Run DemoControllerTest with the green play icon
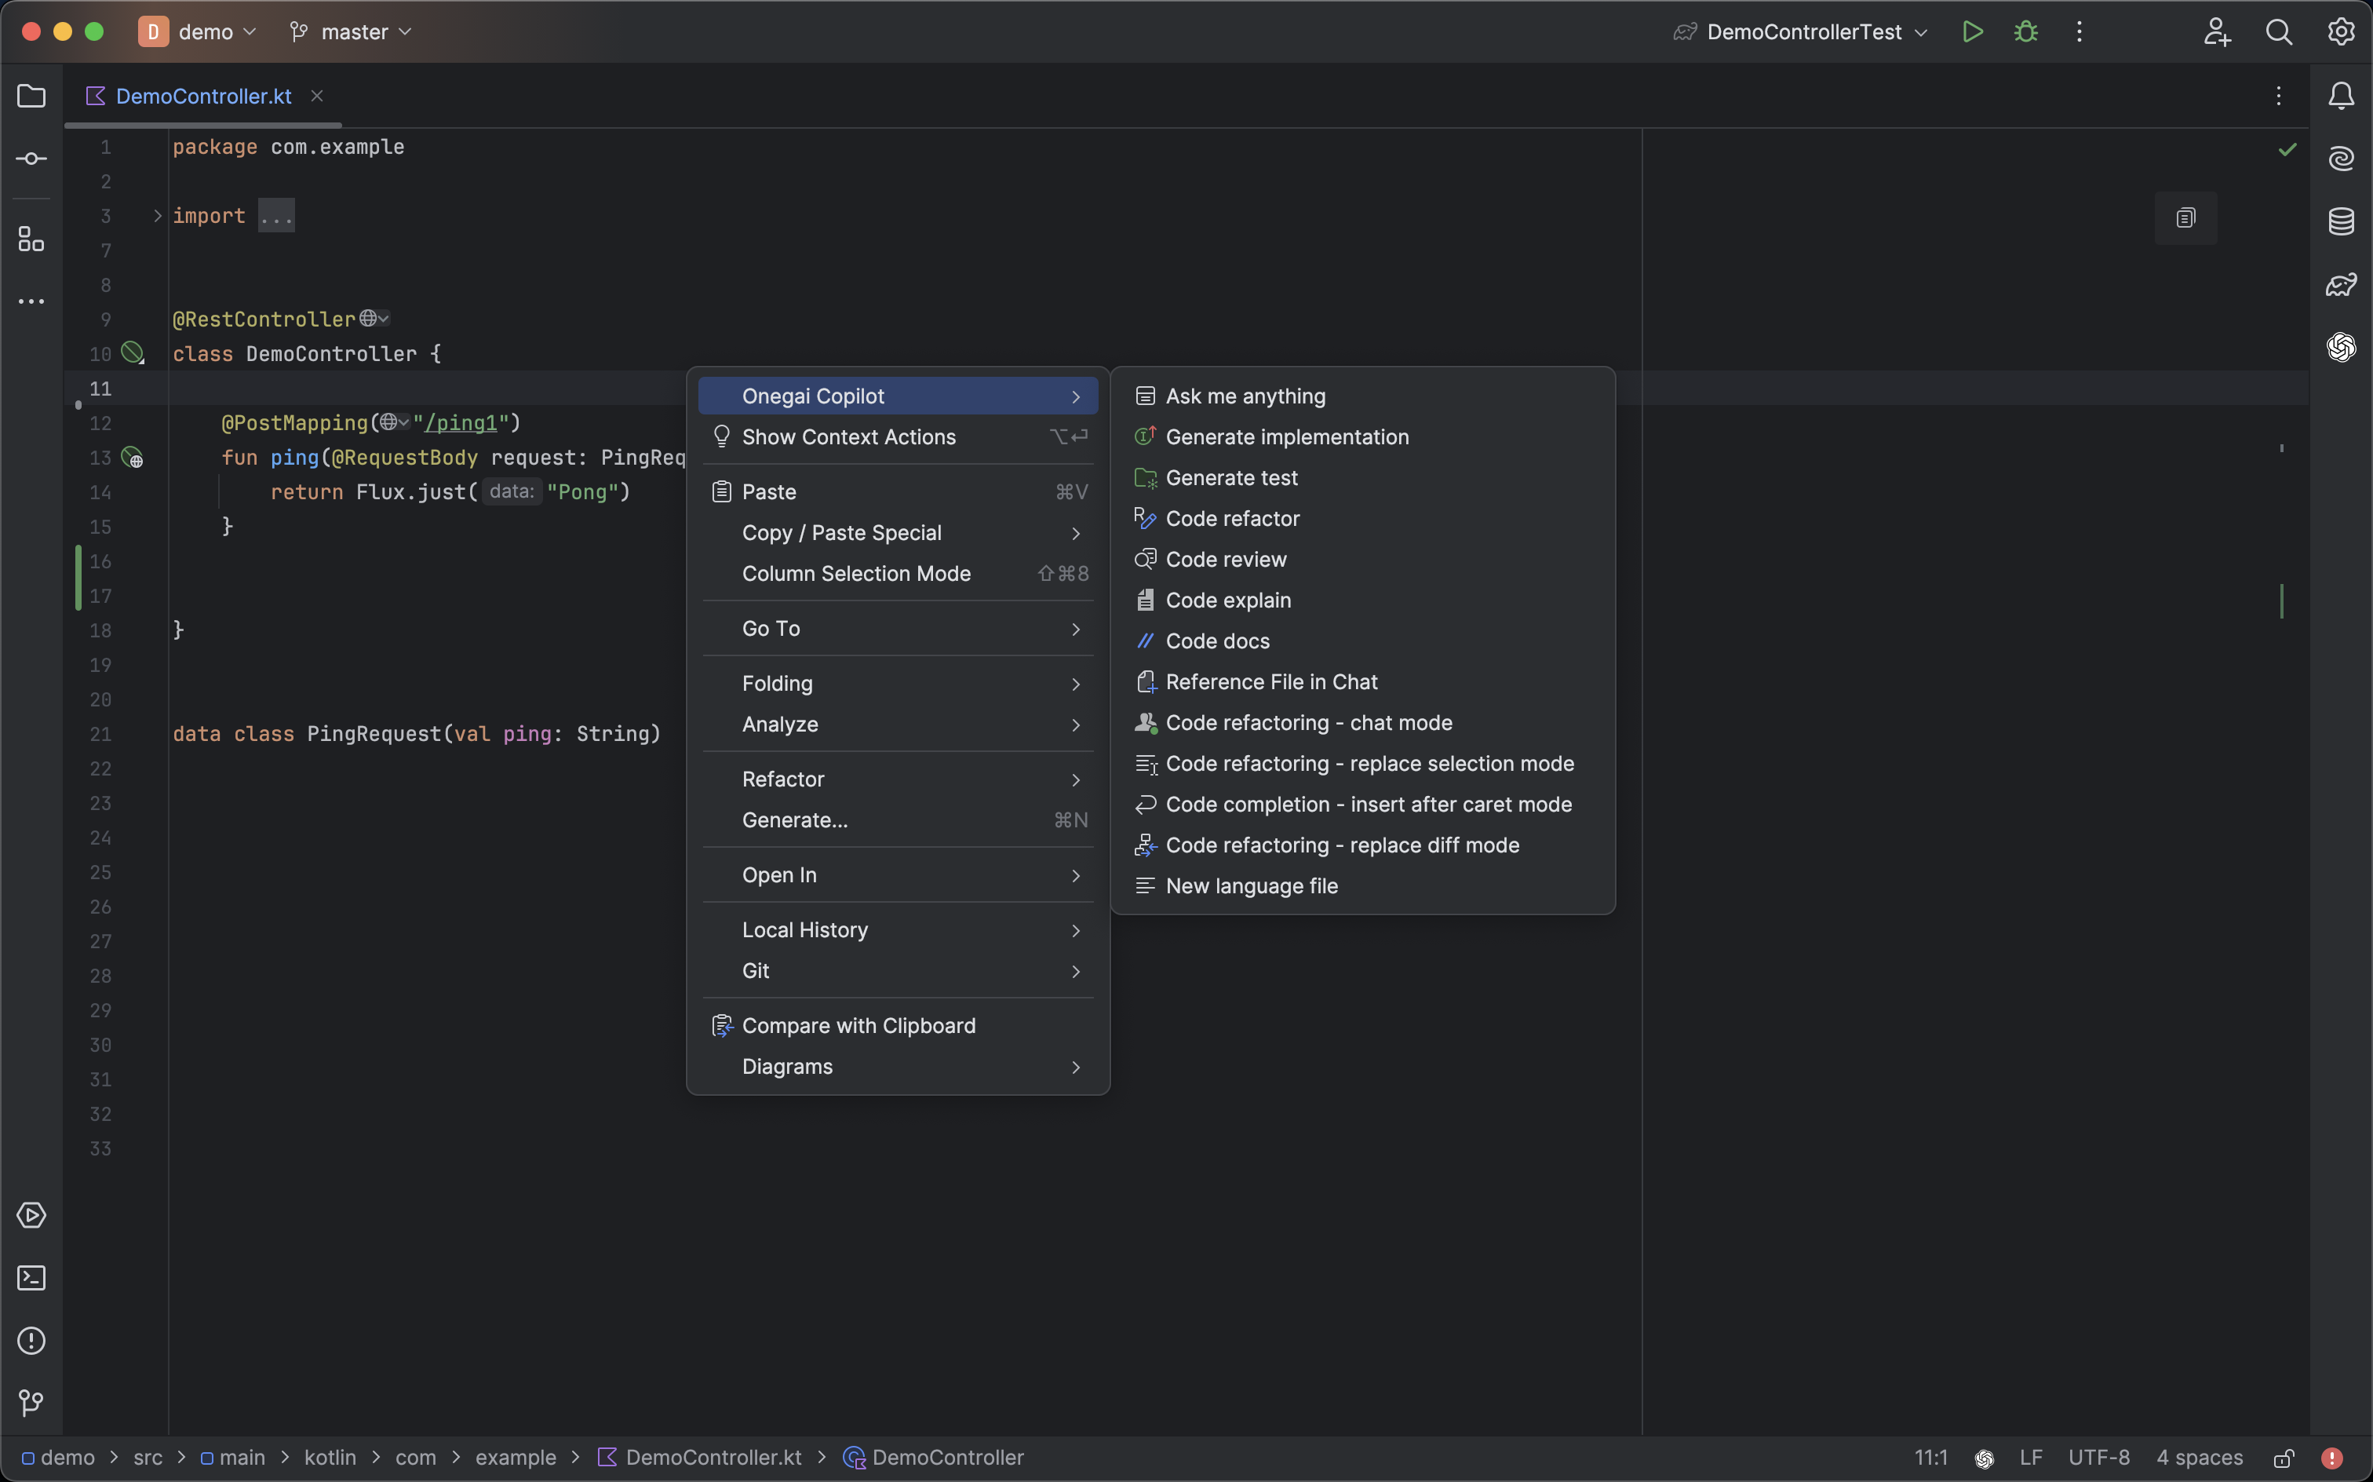Viewport: 2373px width, 1482px height. coord(1974,31)
